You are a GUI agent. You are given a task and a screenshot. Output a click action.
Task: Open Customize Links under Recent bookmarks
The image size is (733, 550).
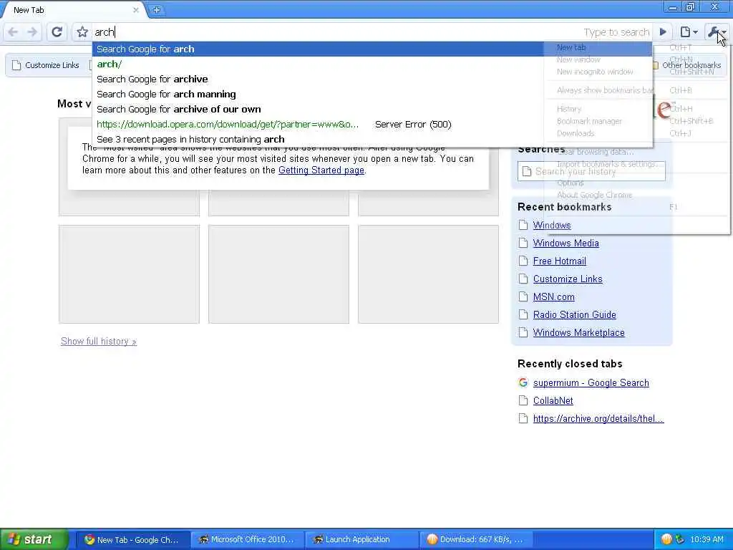pos(568,279)
